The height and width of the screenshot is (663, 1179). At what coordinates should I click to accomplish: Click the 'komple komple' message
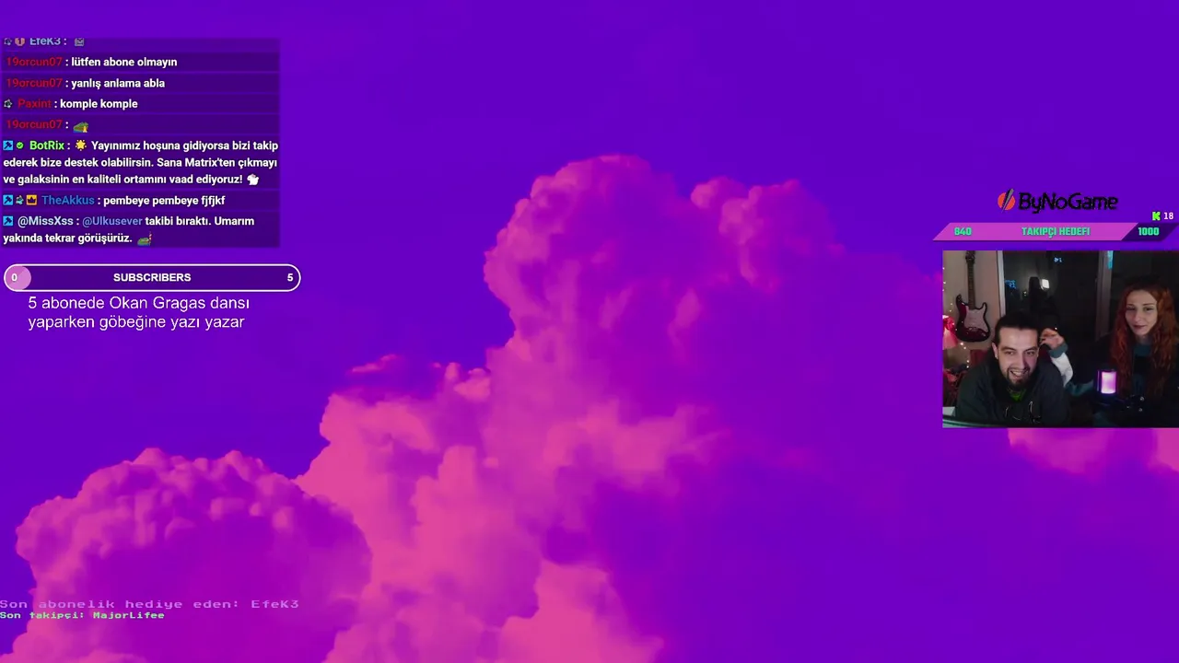tap(99, 104)
